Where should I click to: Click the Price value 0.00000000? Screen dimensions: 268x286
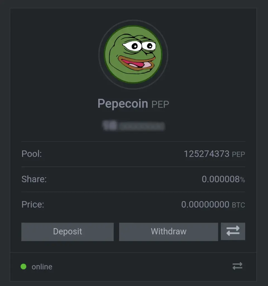205,204
